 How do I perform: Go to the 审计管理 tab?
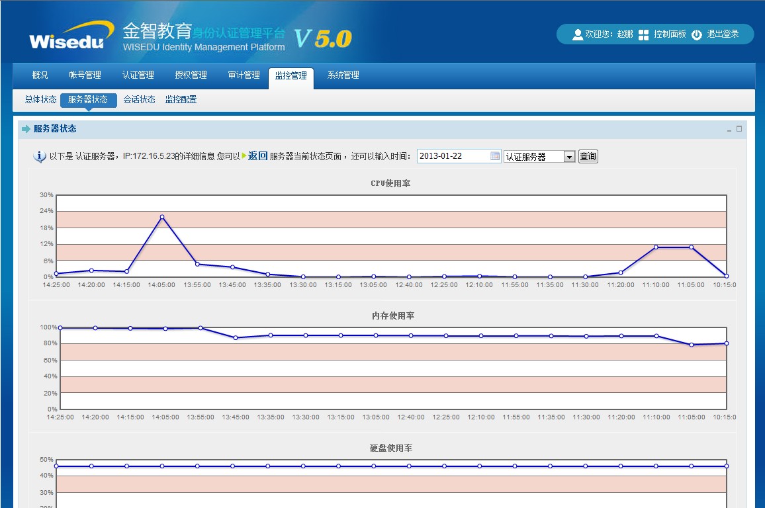pos(244,75)
